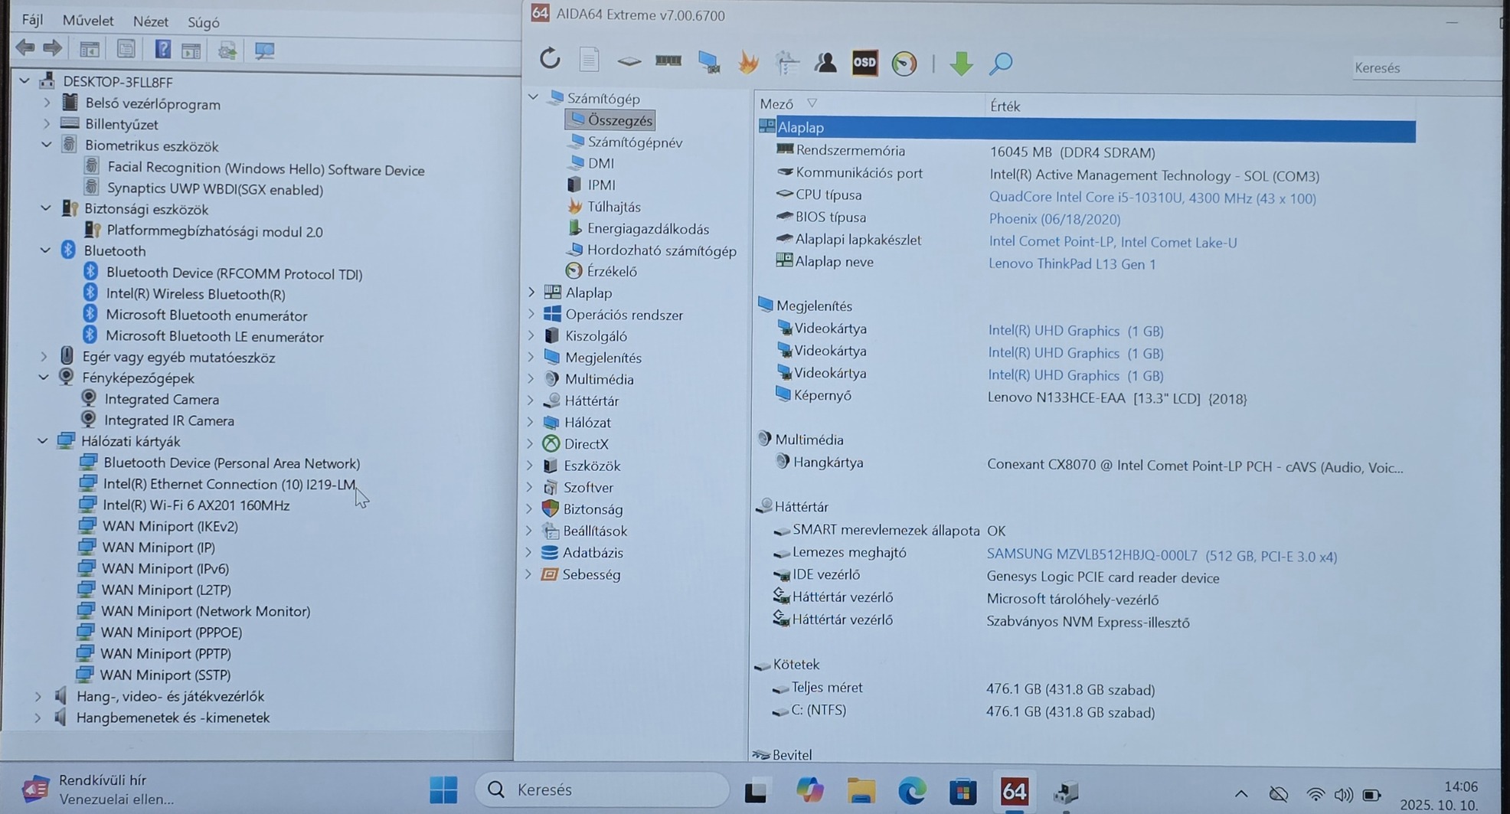Screen dimensions: 1510x814
Task: Select Intel(R) Wi-Fi 6 AX201 160MHz device
Action: point(196,505)
